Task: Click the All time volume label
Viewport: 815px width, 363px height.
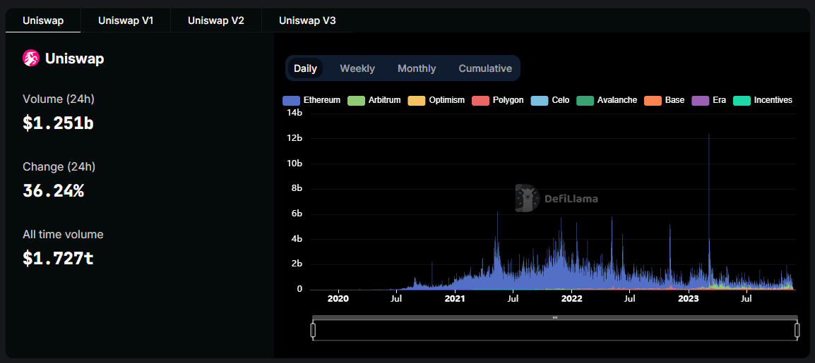Action: pyautogui.click(x=63, y=235)
